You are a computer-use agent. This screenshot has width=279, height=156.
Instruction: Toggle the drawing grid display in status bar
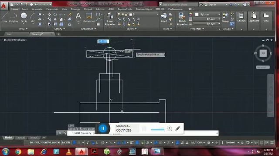74,143
